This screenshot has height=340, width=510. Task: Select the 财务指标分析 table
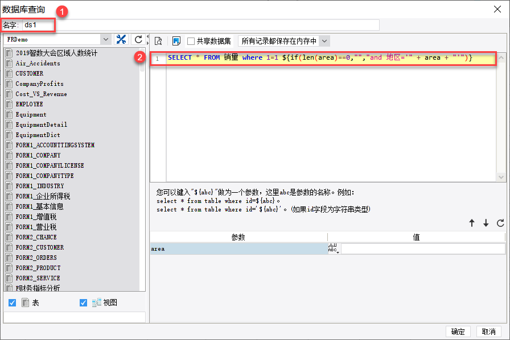pos(38,288)
